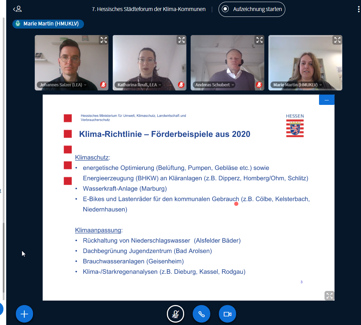
Task: Make Marie Martin's webcam fullscreen
Action: tap(337, 40)
